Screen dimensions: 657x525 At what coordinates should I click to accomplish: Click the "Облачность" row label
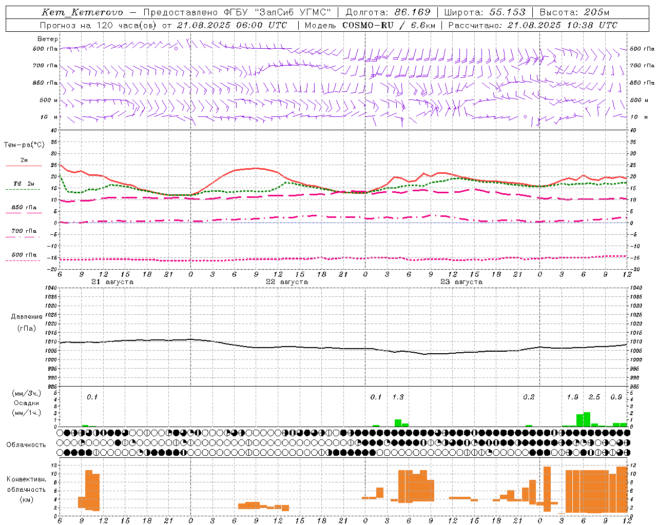[26, 445]
